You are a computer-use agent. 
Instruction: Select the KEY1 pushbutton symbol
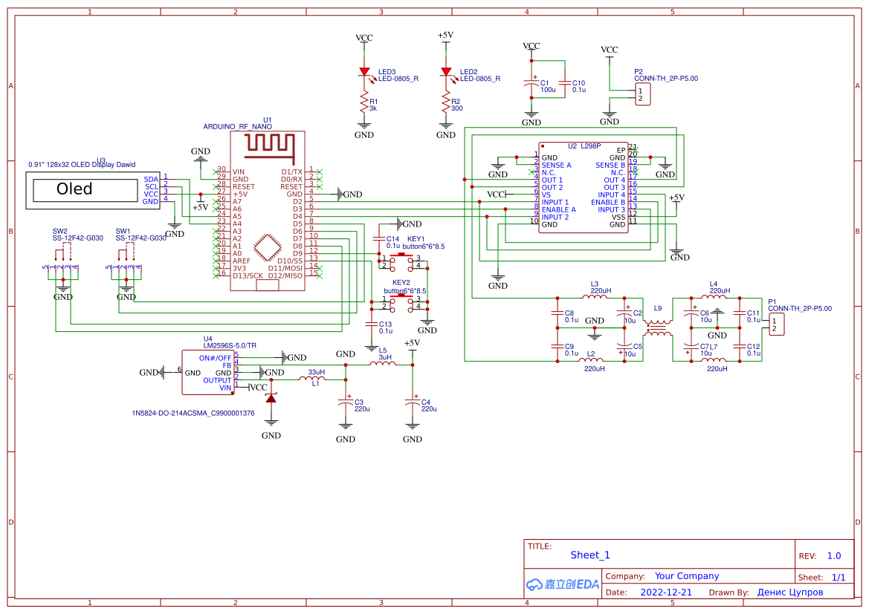coord(401,261)
